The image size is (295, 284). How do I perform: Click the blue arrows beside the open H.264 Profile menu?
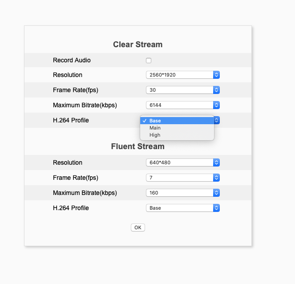tap(217, 120)
